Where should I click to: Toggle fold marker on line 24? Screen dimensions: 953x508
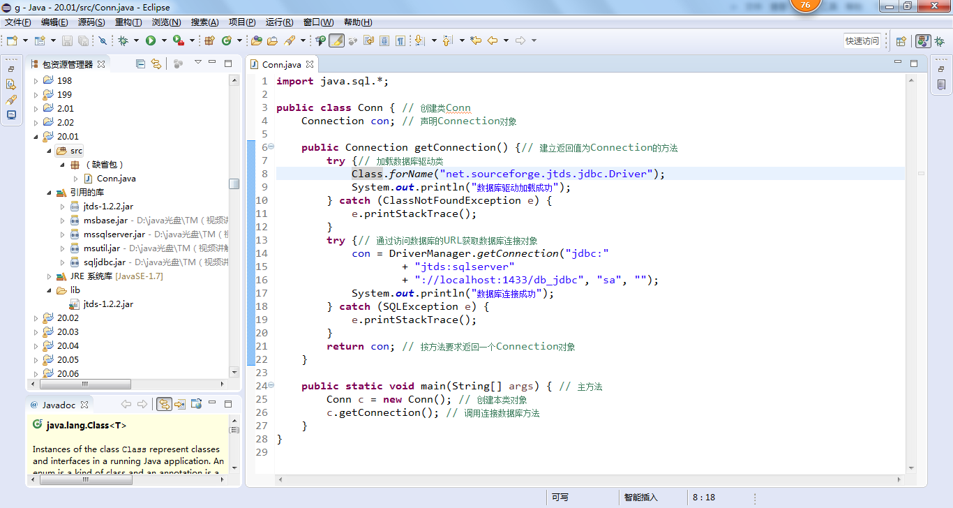tap(271, 385)
